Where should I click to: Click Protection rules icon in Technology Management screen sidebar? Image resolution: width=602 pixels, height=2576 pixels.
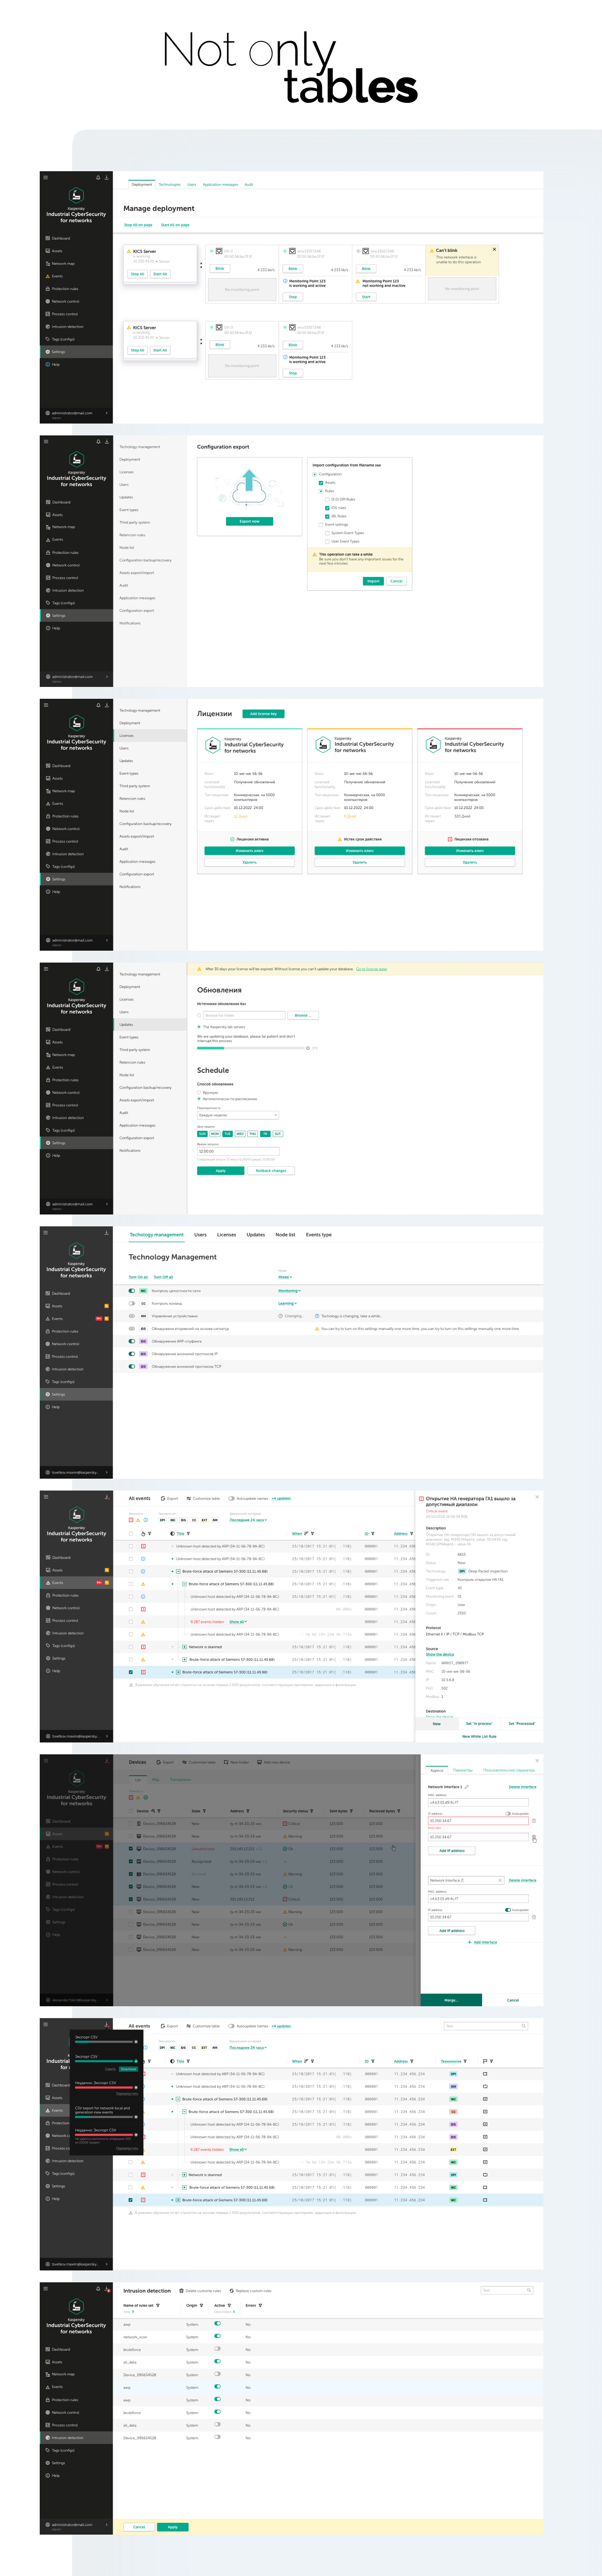(47, 1331)
